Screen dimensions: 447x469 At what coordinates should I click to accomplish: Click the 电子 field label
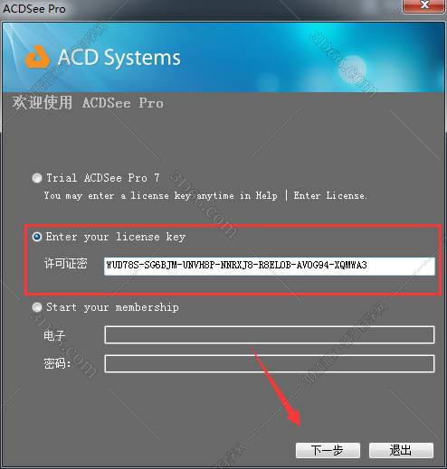tap(54, 335)
